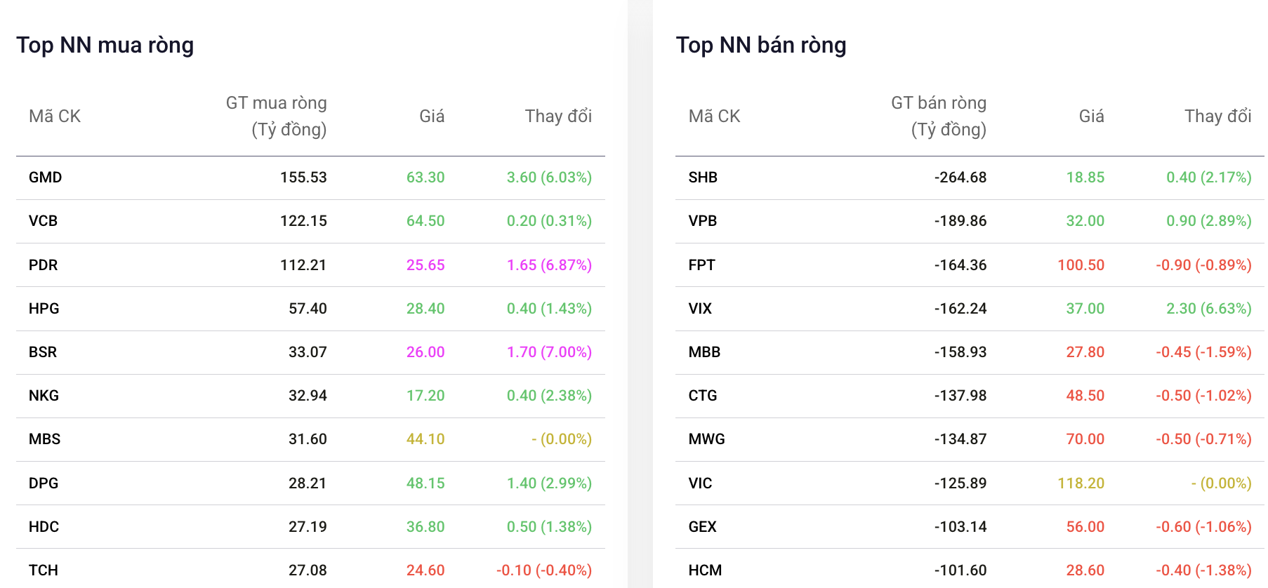Click NKG price 17.20

(x=425, y=396)
